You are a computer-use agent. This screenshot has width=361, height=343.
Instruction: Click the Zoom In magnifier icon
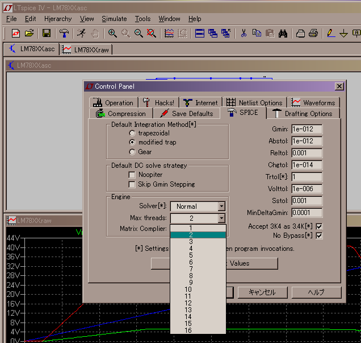[x=112, y=34]
